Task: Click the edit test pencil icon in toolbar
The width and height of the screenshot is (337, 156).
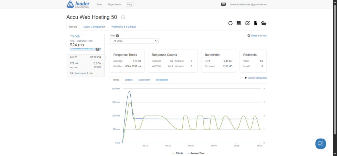Action: click(x=247, y=23)
